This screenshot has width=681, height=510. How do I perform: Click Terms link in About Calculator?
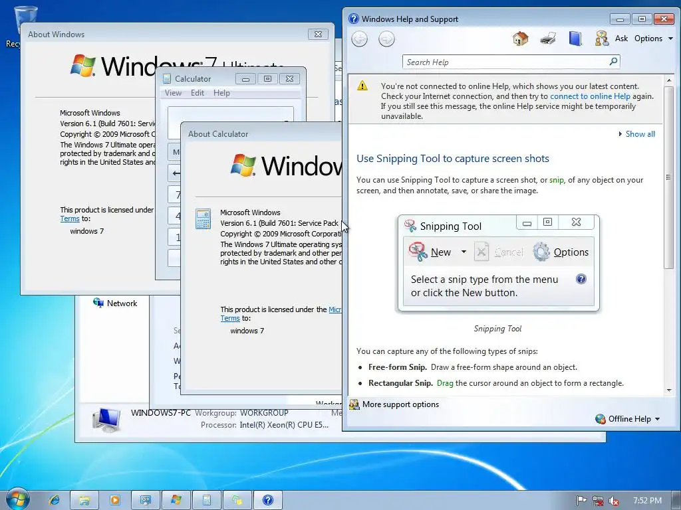(x=229, y=318)
